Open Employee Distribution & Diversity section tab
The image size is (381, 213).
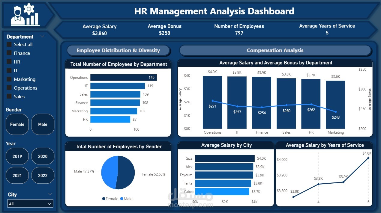118,50
